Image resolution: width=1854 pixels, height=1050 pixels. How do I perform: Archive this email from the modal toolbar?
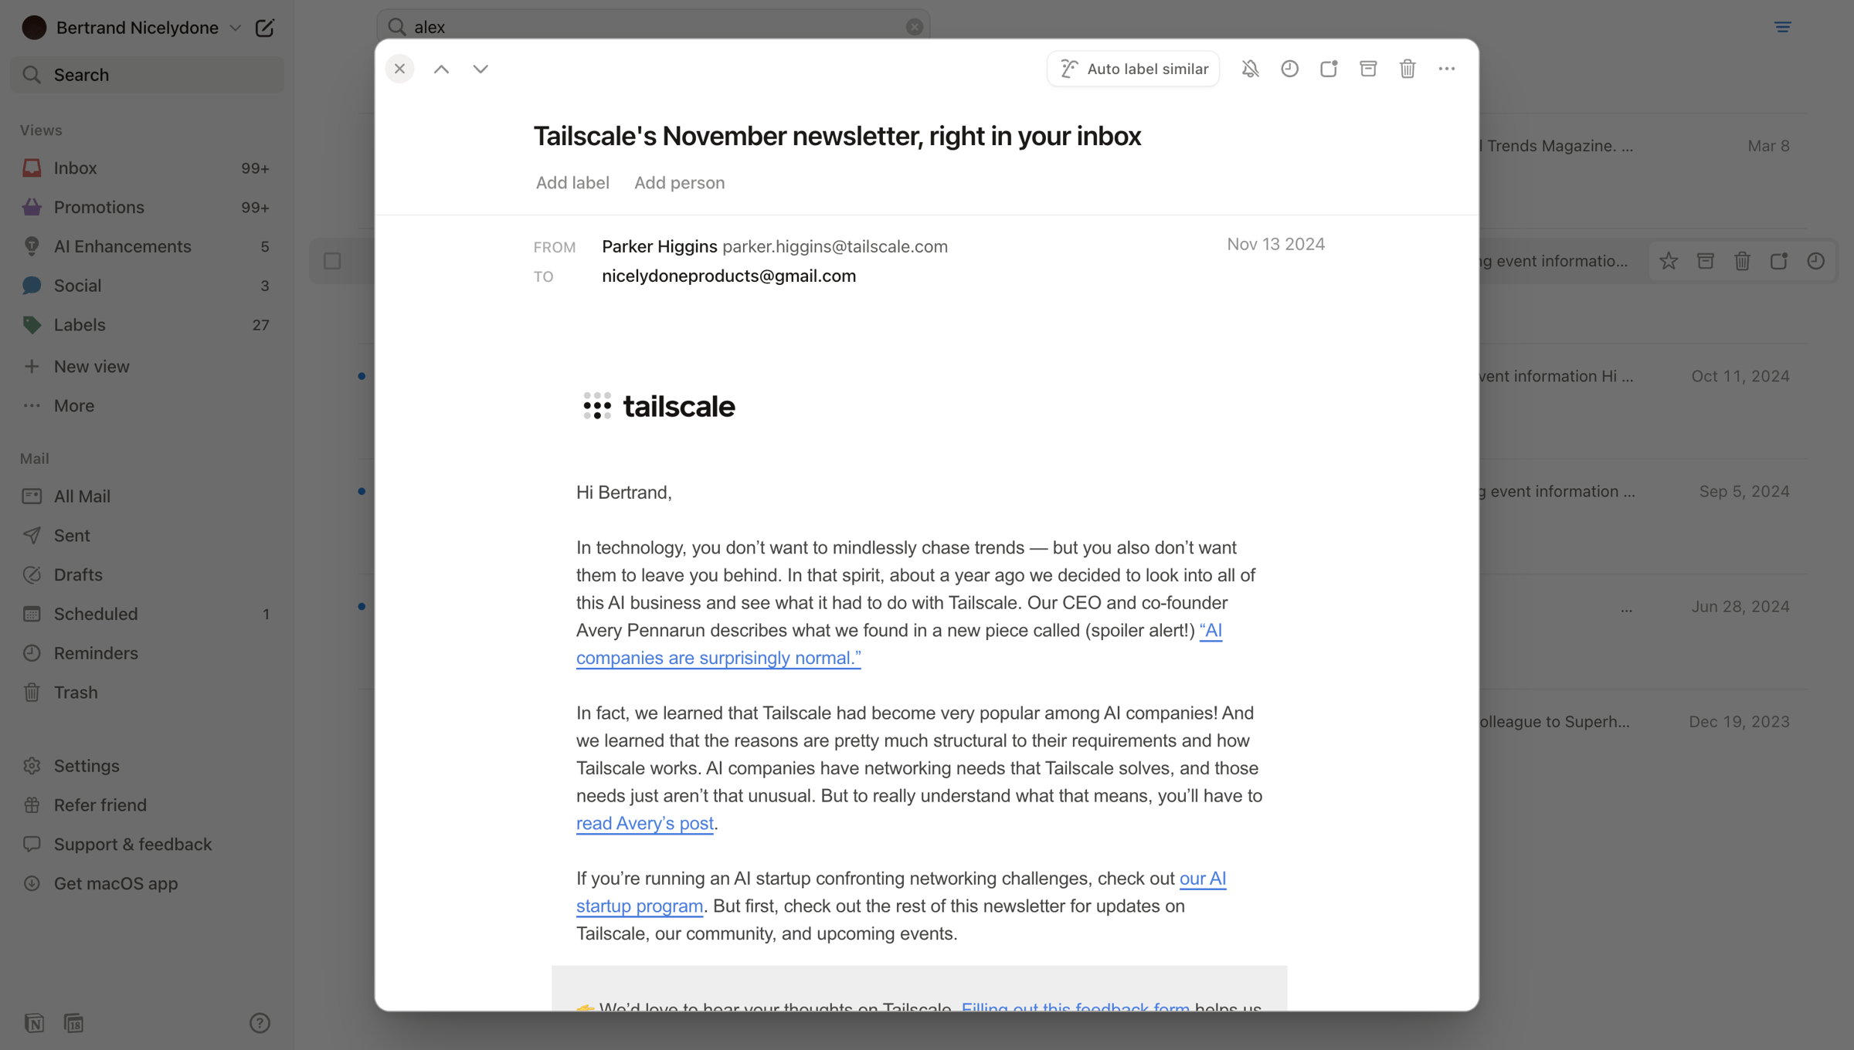(x=1368, y=69)
